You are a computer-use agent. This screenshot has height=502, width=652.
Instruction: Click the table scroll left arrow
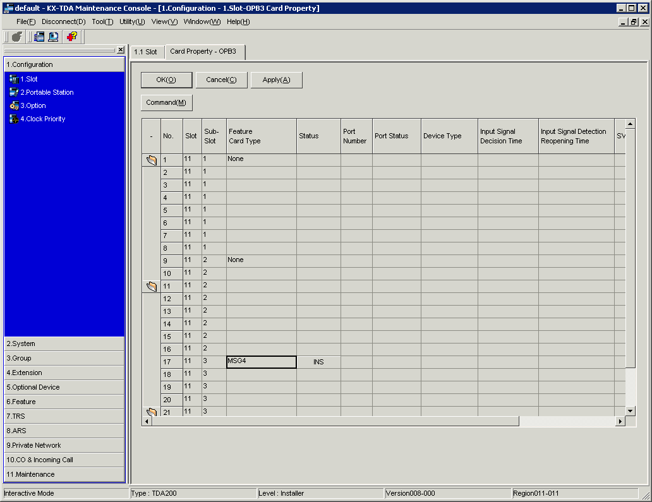(x=147, y=421)
